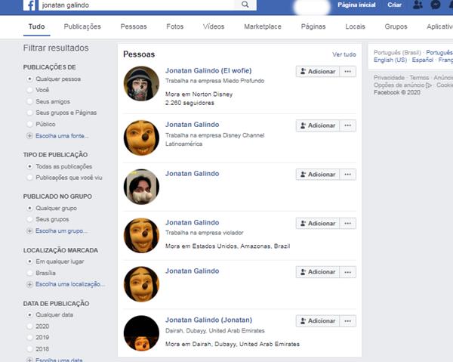Open the Jonatan Galindo (Jonatan) profile thumbnail
The image size is (453, 362).
coord(141,333)
